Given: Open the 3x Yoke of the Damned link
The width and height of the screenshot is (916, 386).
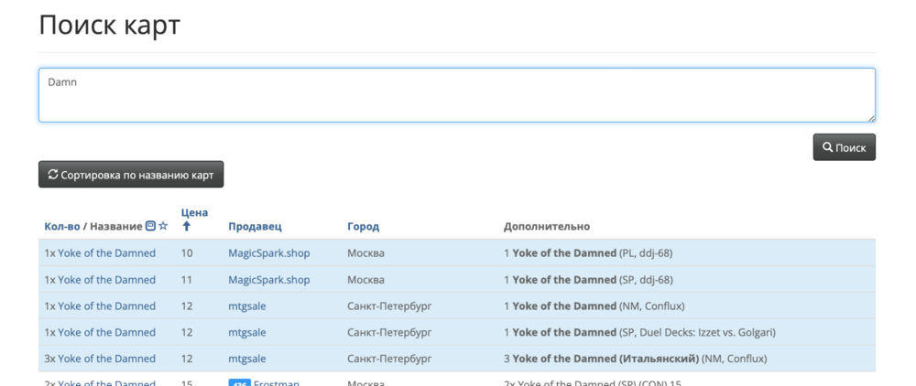Looking at the screenshot, I should point(100,359).
